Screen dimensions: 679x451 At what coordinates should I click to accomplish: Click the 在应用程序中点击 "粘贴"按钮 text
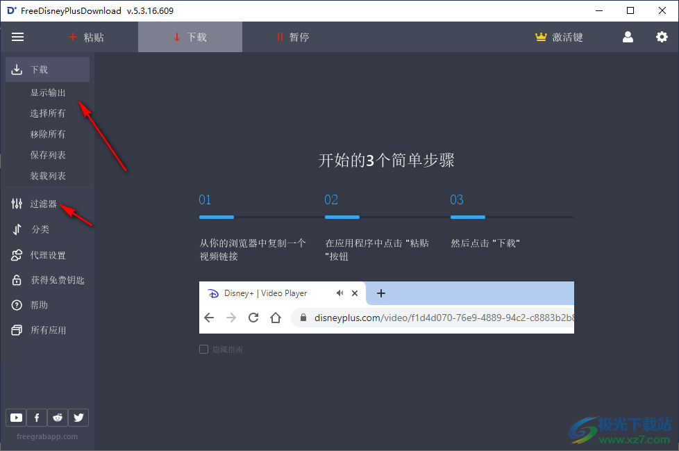click(377, 249)
